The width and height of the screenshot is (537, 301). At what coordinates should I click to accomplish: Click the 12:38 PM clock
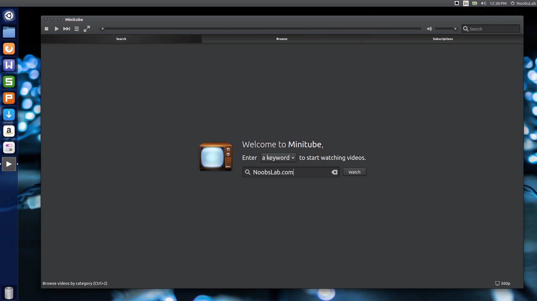pyautogui.click(x=498, y=3)
